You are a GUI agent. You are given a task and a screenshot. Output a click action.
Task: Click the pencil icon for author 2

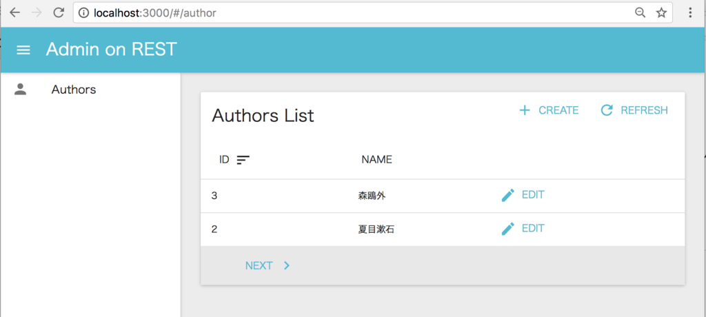click(x=508, y=229)
